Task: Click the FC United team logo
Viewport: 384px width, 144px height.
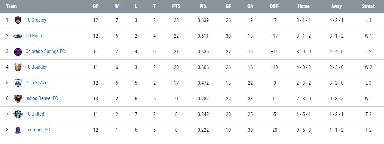Action: coord(18,114)
